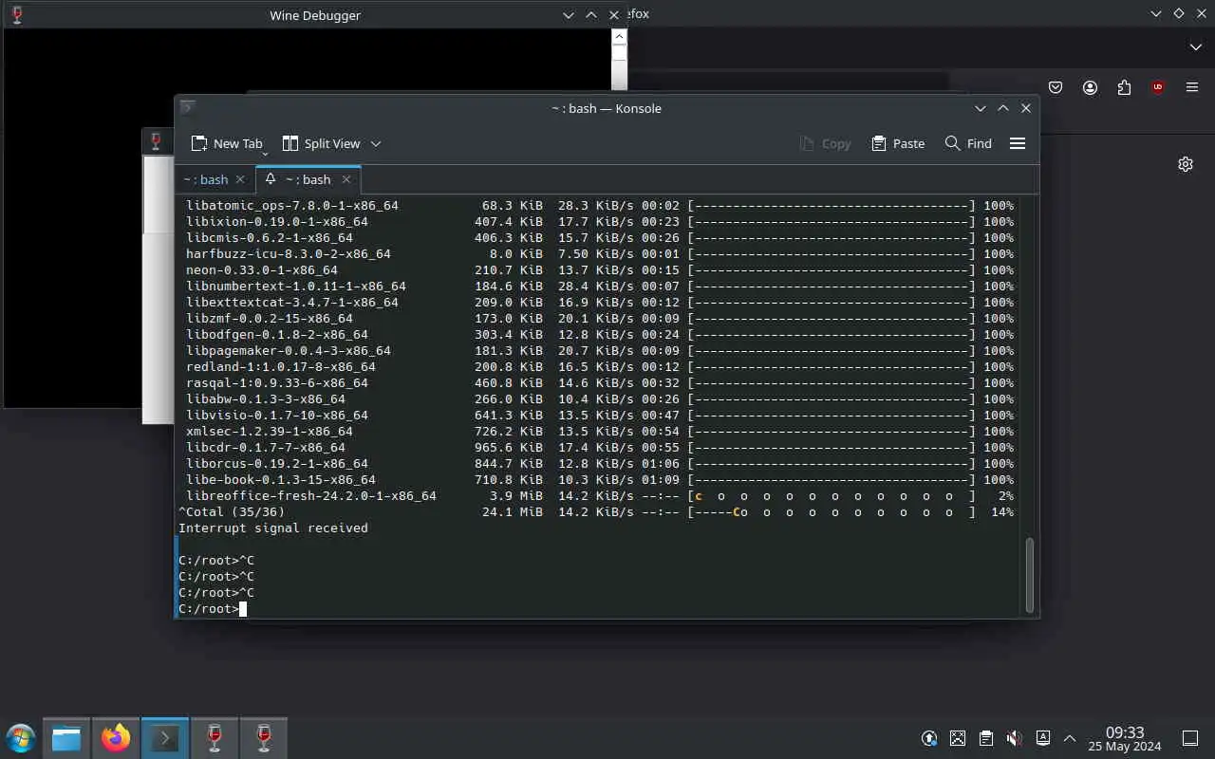Select the active bash tab with bell icon
This screenshot has height=759, width=1215.
pos(308,179)
